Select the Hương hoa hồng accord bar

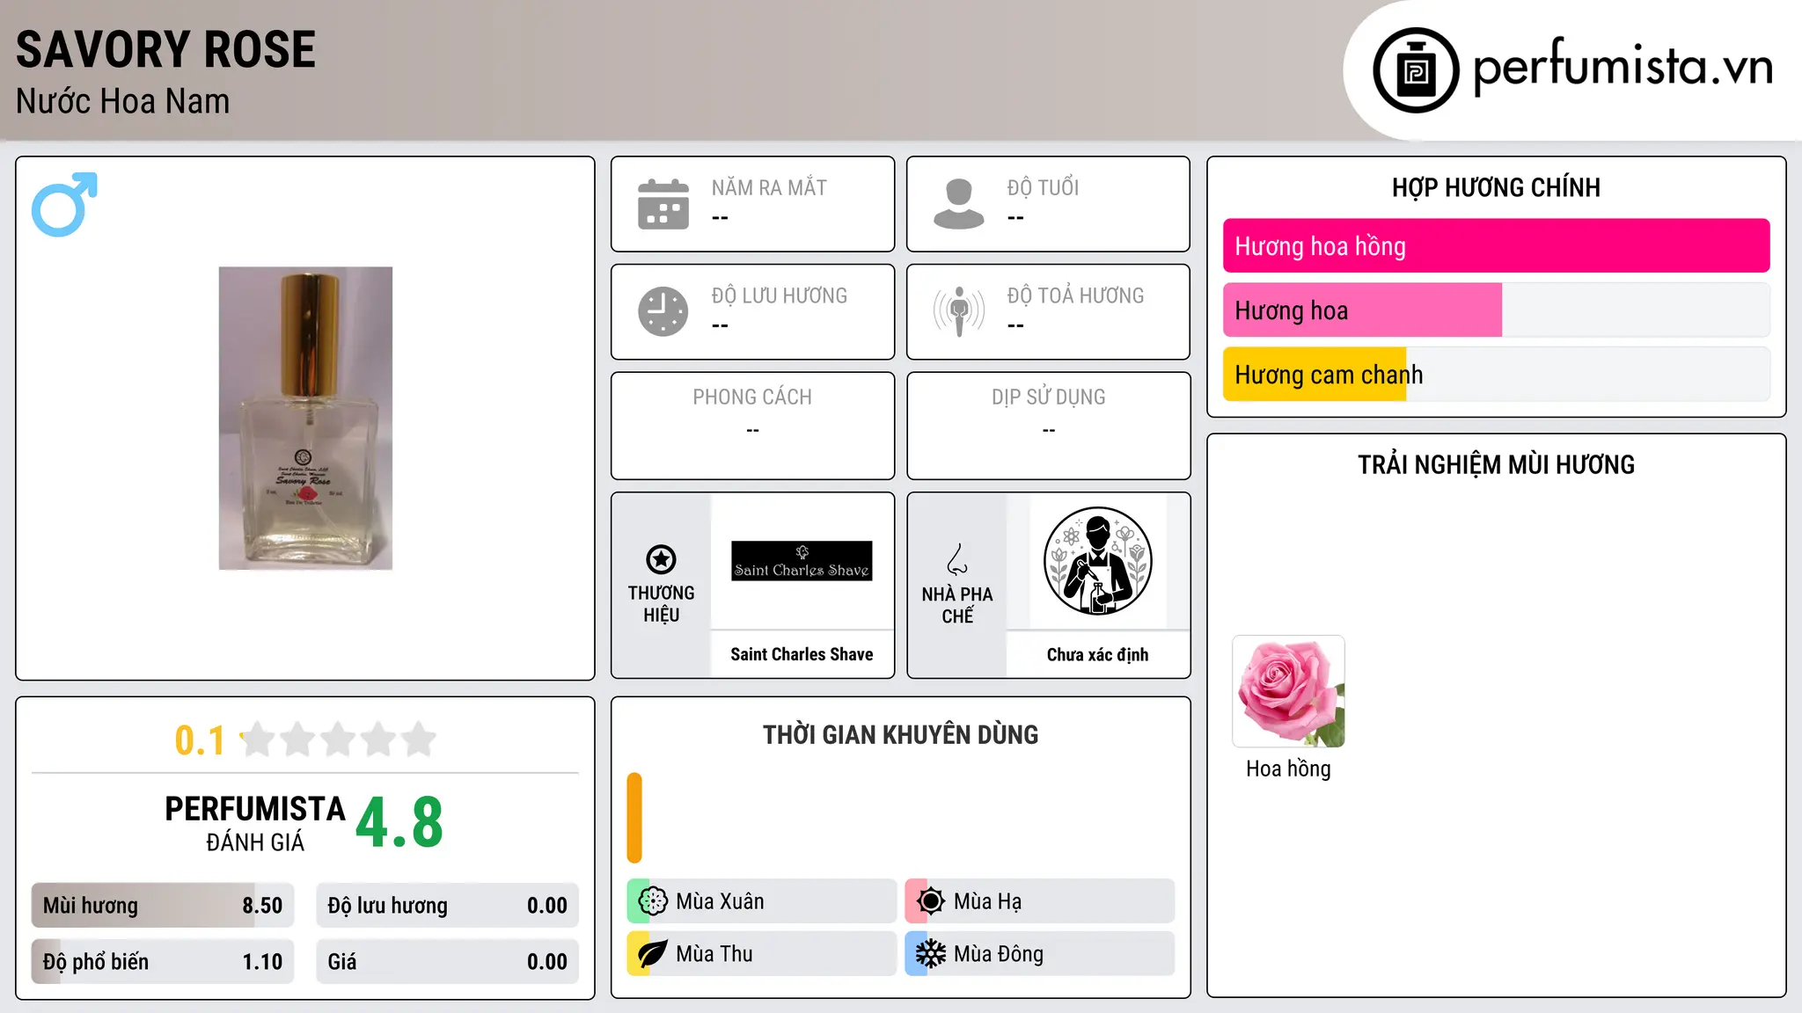point(1496,246)
